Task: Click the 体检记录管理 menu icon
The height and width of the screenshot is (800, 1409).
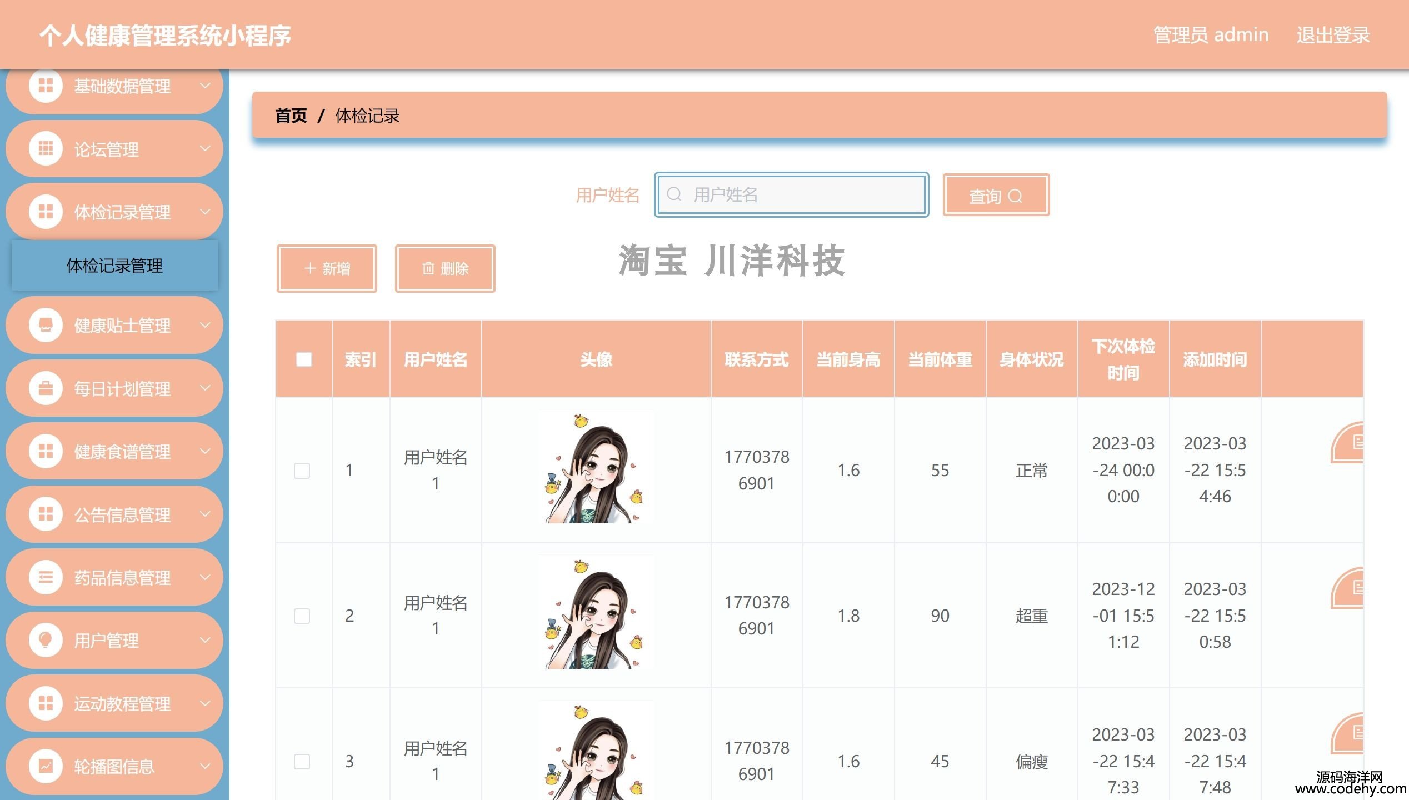Action: (x=46, y=212)
